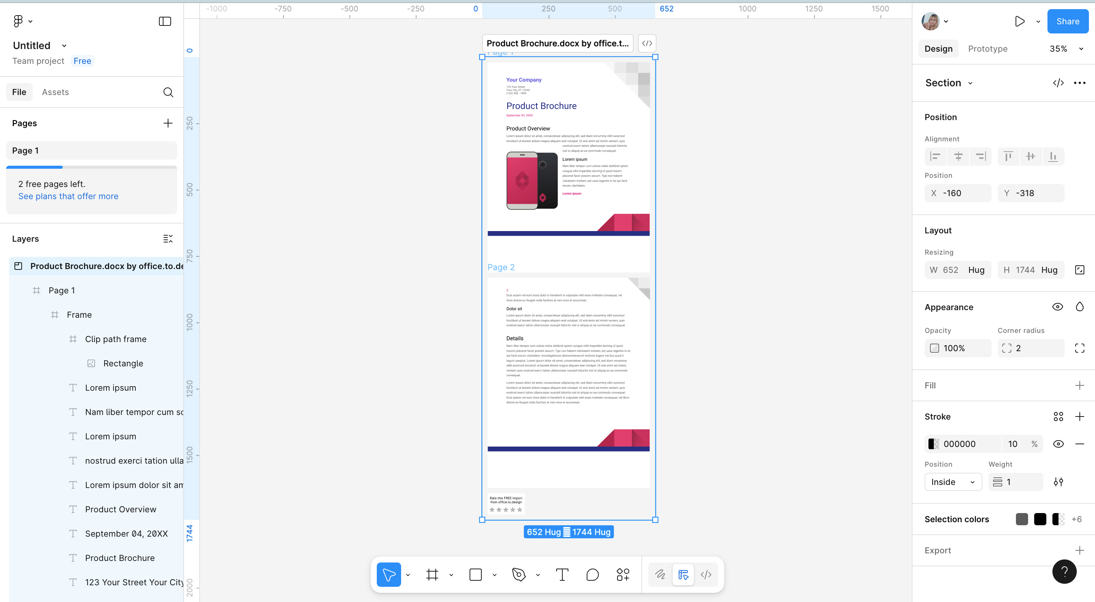Select the Move tool
This screenshot has width=1095, height=602.
click(x=389, y=574)
